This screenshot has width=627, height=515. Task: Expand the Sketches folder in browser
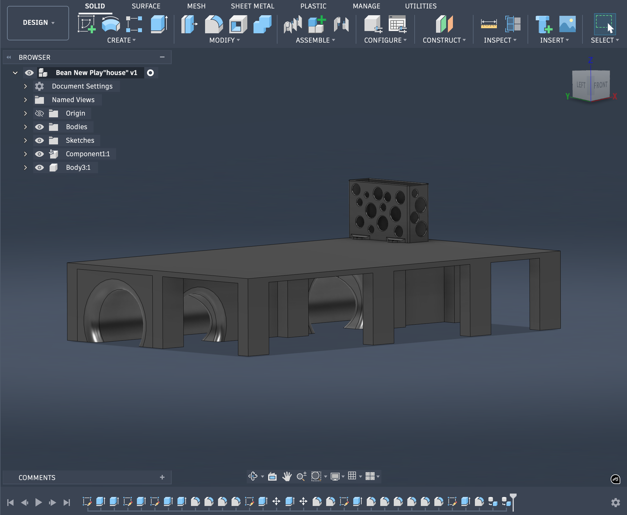[25, 140]
